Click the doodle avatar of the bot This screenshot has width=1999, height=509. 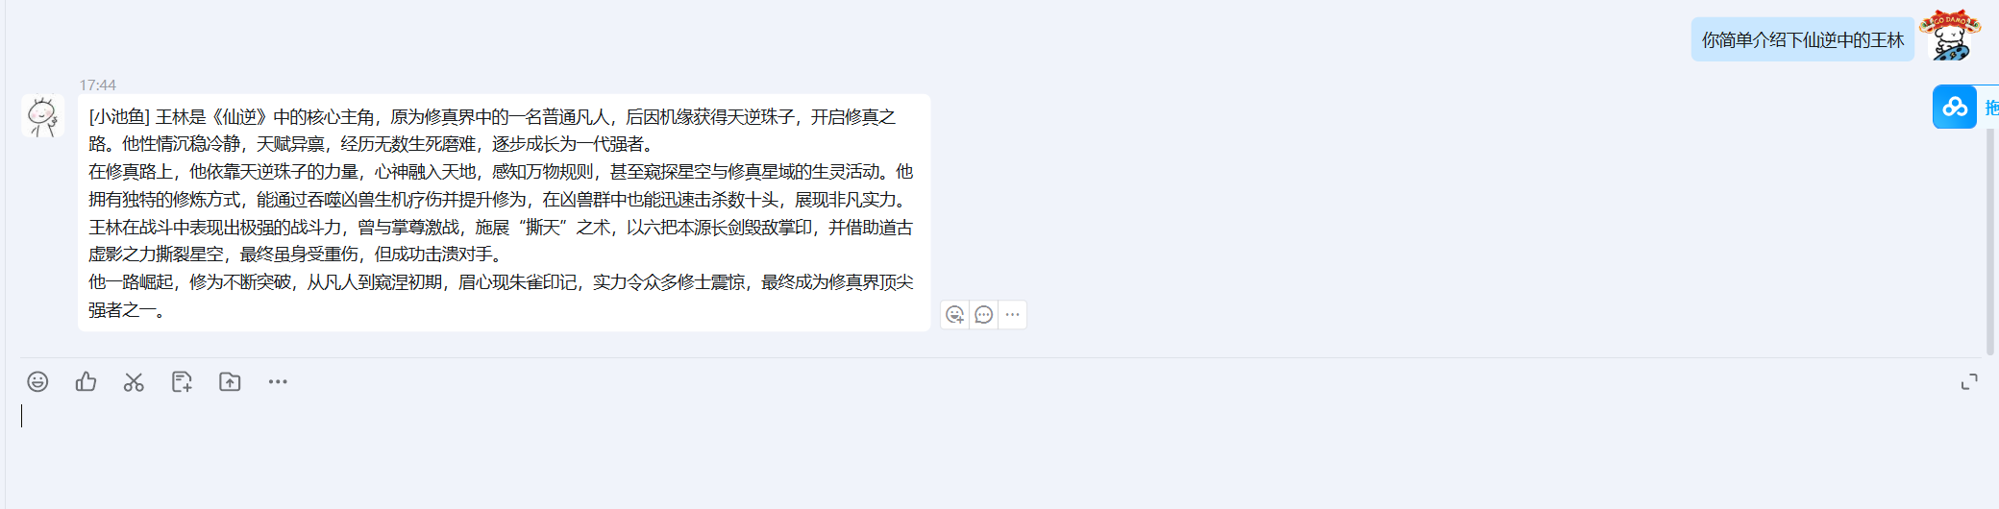pos(43,116)
